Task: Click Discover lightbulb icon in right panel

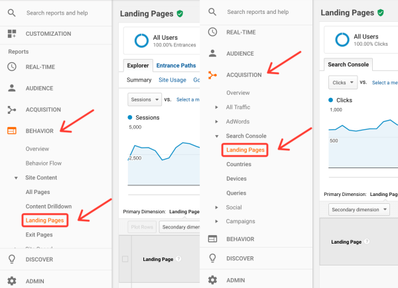Action: tap(212, 258)
